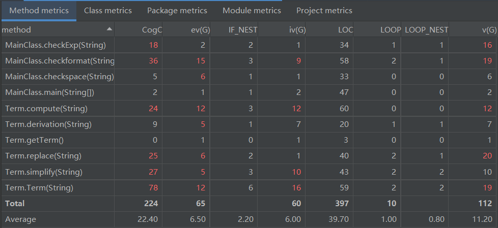Click Total ev(G) value 65
Viewport: 498px width, 228px height.
201,203
